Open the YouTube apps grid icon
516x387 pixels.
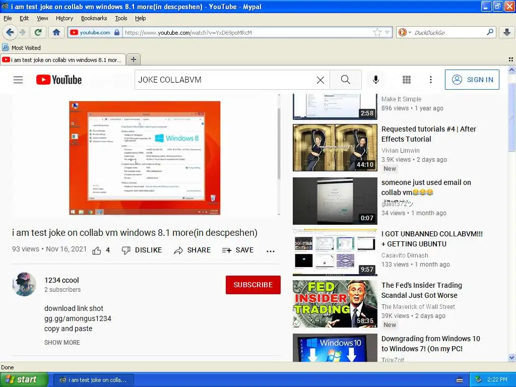pyautogui.click(x=407, y=80)
